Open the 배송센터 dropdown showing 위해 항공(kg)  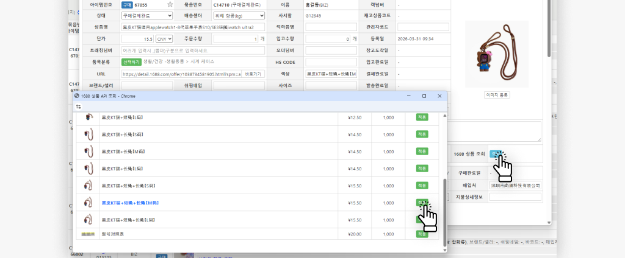click(x=239, y=15)
